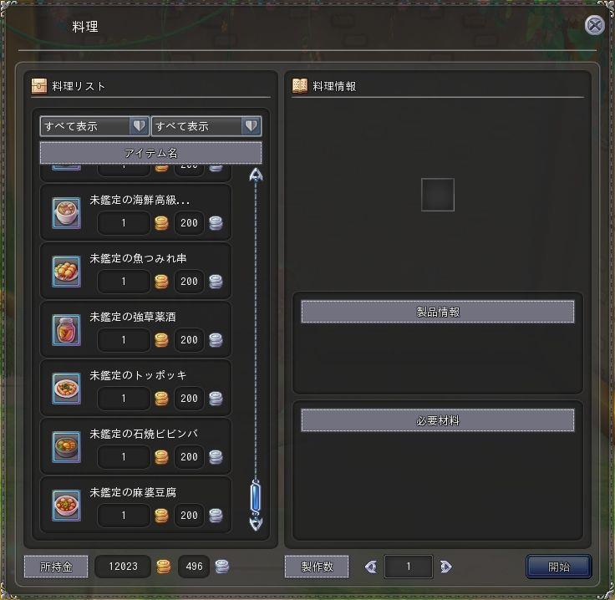Viewport: 615px width, 600px height.
Task: Click the blue scrollbar handle in recipe list
Action: (256, 497)
